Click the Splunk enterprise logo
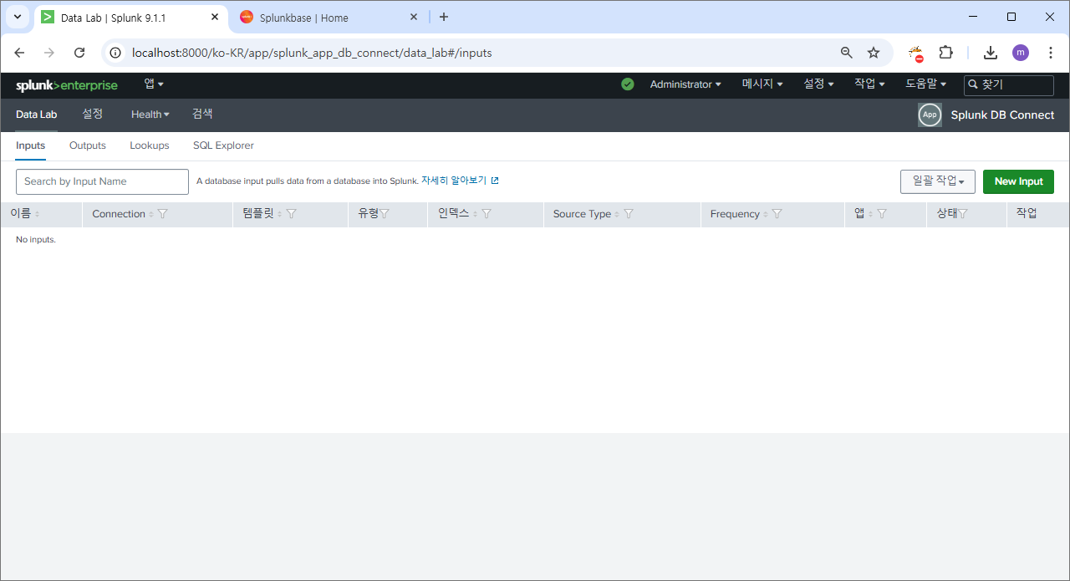Screen dimensions: 1070x581 (x=67, y=85)
